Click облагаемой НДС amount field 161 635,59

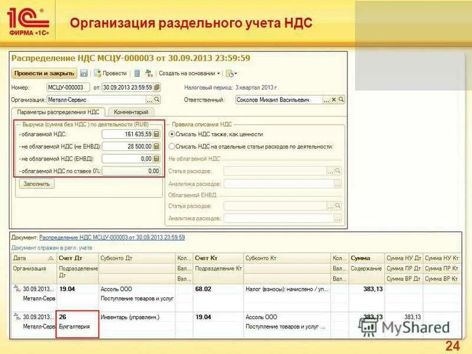click(x=127, y=134)
